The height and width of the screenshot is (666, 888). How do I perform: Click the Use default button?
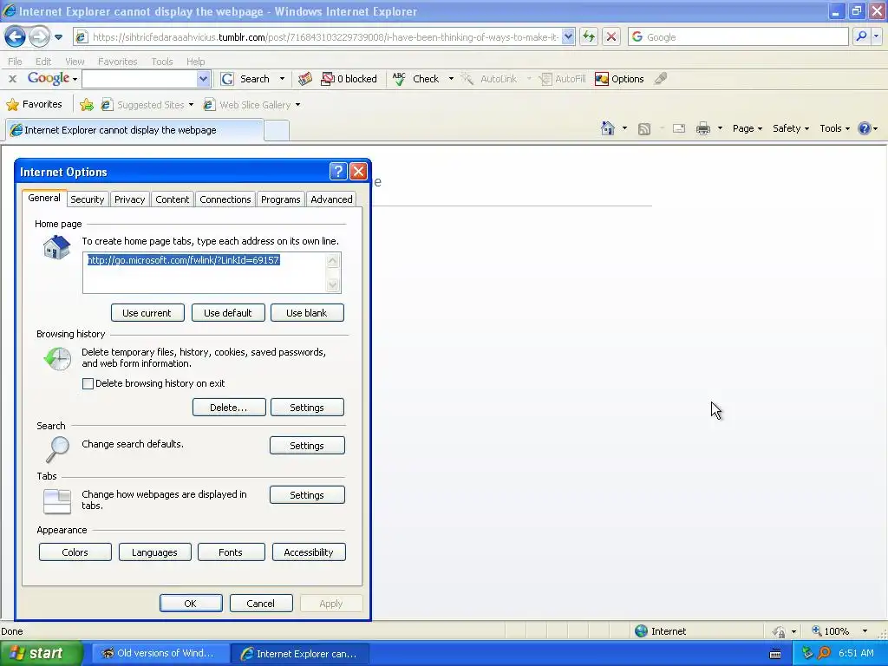228,312
